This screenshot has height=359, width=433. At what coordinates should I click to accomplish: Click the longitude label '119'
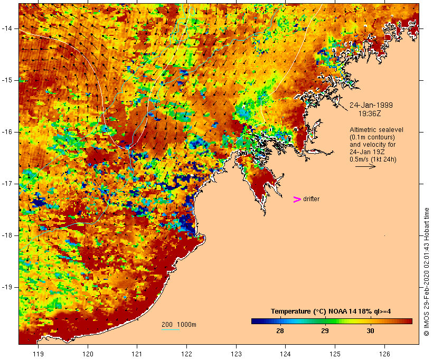(38, 354)
